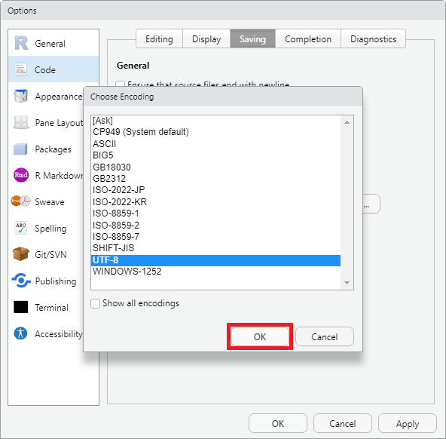This screenshot has width=446, height=439.
Task: Click the General label in the sidebar
Action: pyautogui.click(x=50, y=44)
